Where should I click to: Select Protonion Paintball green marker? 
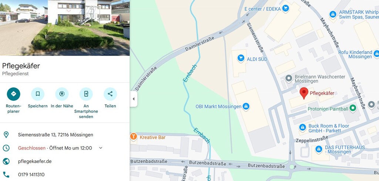[353, 108]
